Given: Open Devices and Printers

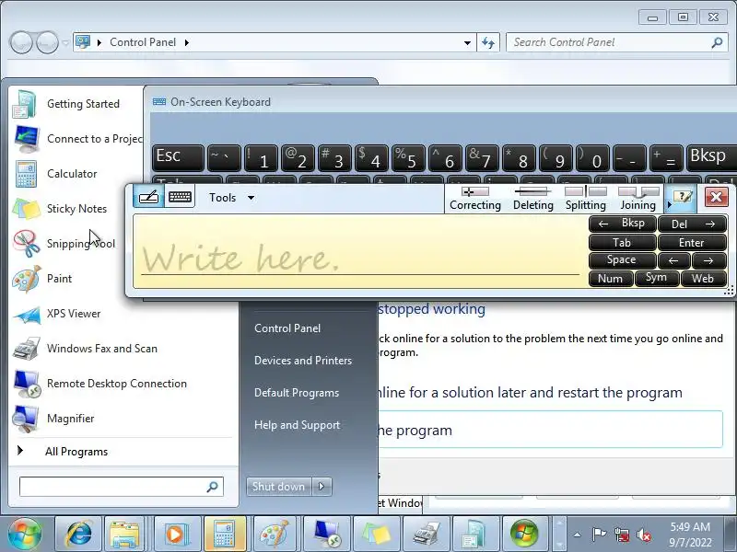Looking at the screenshot, I should (x=303, y=361).
